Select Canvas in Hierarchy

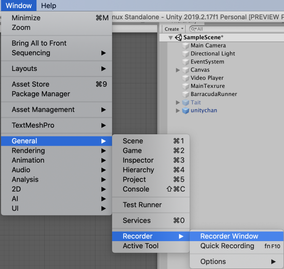(200, 70)
